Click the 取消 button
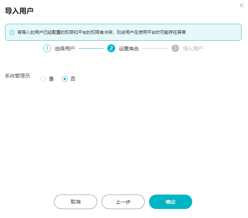 (x=76, y=202)
